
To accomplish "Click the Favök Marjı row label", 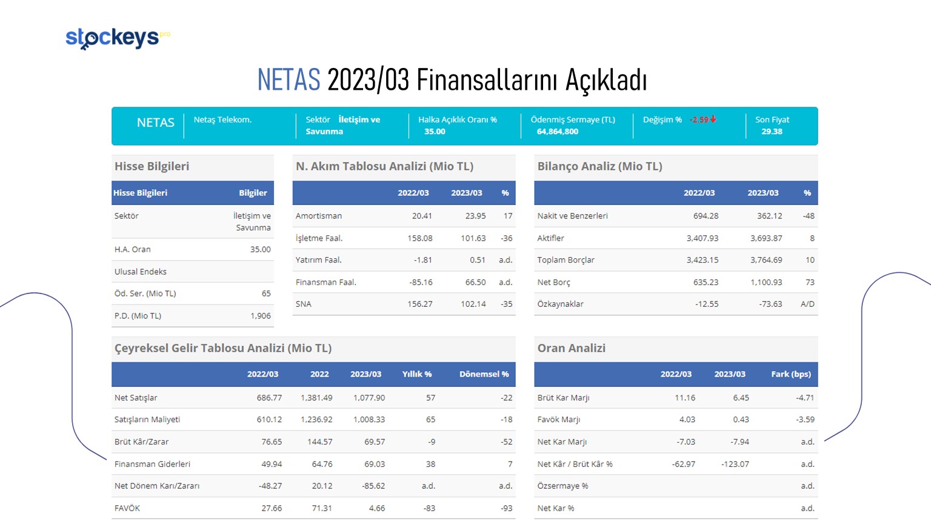I will tap(558, 420).
